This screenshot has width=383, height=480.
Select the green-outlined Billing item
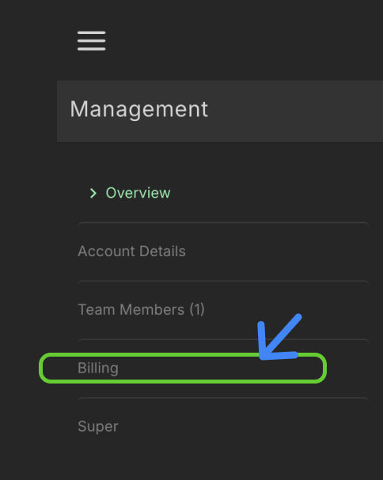(x=183, y=368)
